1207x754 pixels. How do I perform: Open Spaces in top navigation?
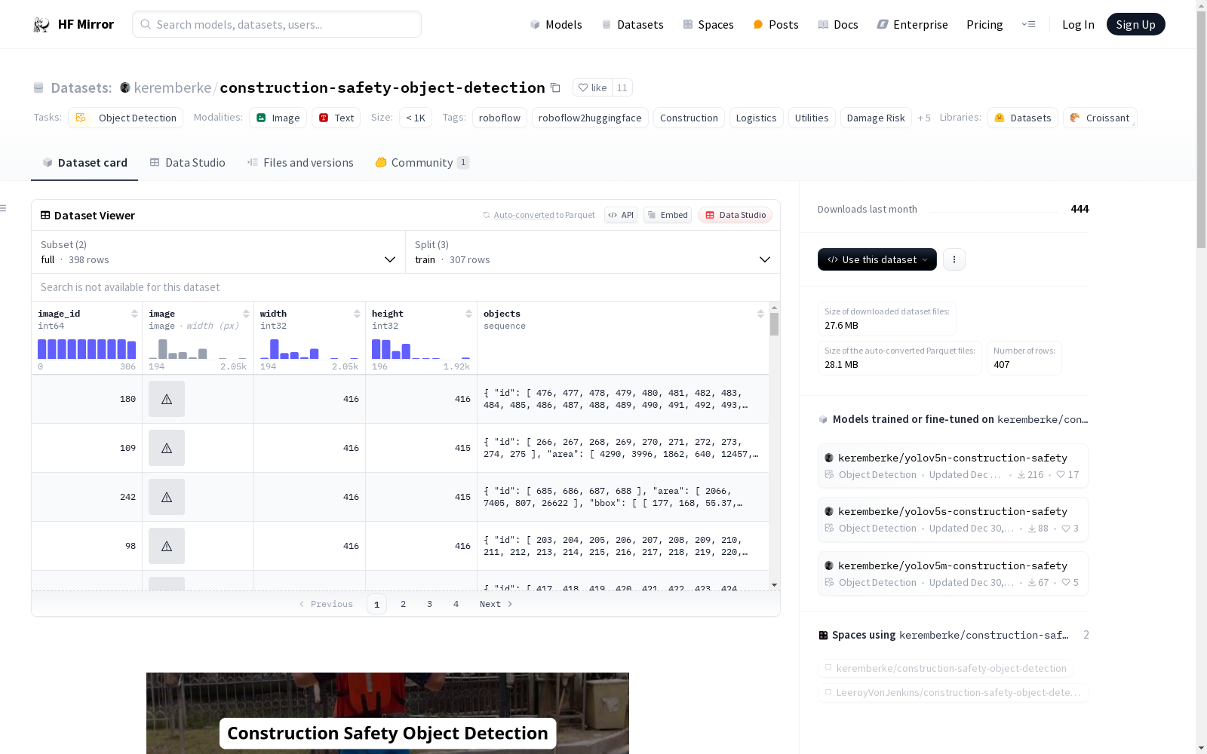click(x=708, y=25)
